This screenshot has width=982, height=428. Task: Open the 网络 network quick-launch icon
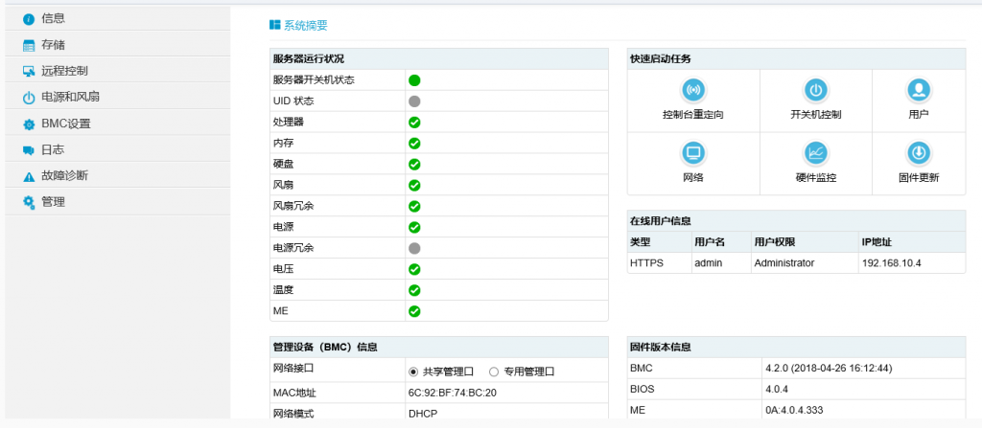pyautogui.click(x=692, y=153)
